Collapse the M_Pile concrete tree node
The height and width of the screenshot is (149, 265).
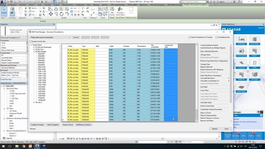34,51
